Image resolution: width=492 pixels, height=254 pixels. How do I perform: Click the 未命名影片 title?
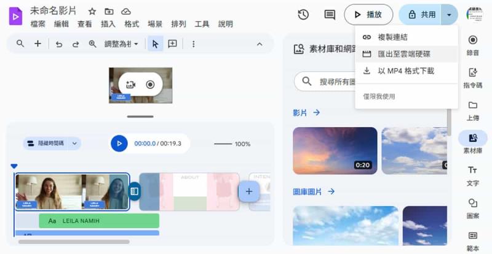tap(54, 11)
